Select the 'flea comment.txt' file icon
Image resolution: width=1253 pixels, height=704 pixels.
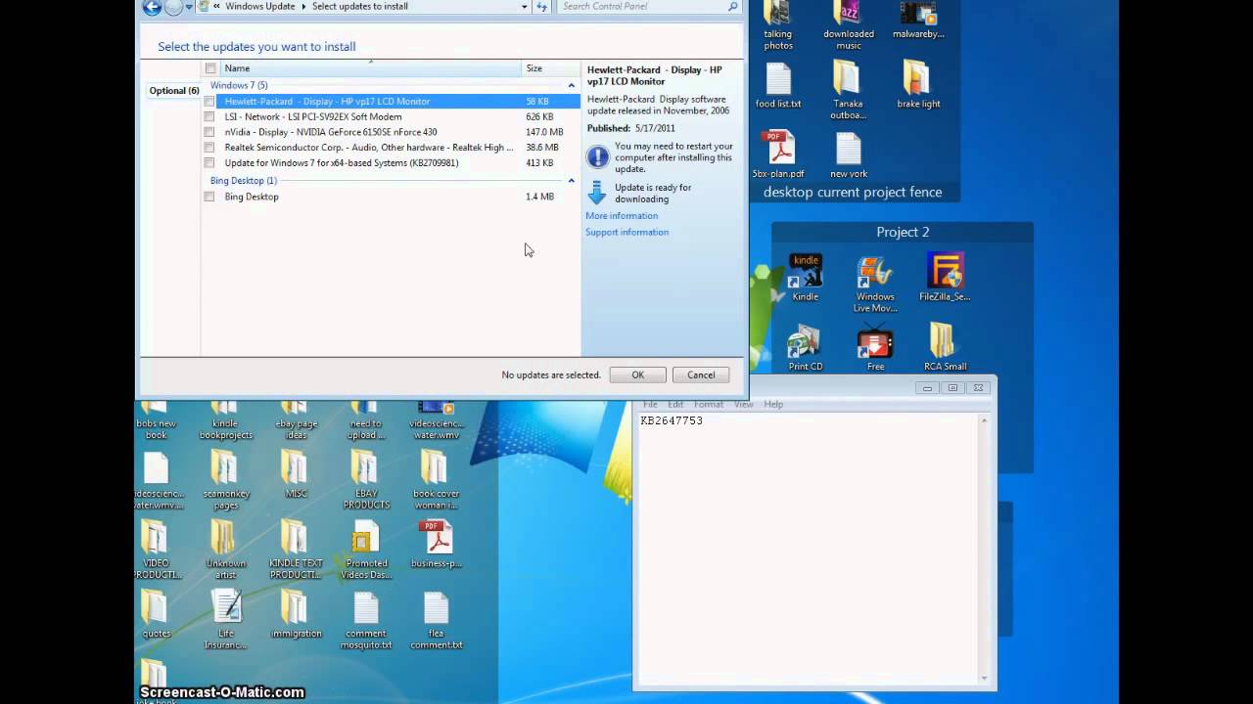(436, 621)
